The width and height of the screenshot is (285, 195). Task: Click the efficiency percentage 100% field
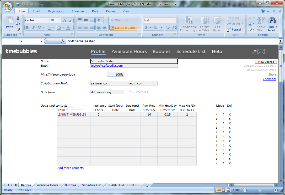(116, 74)
